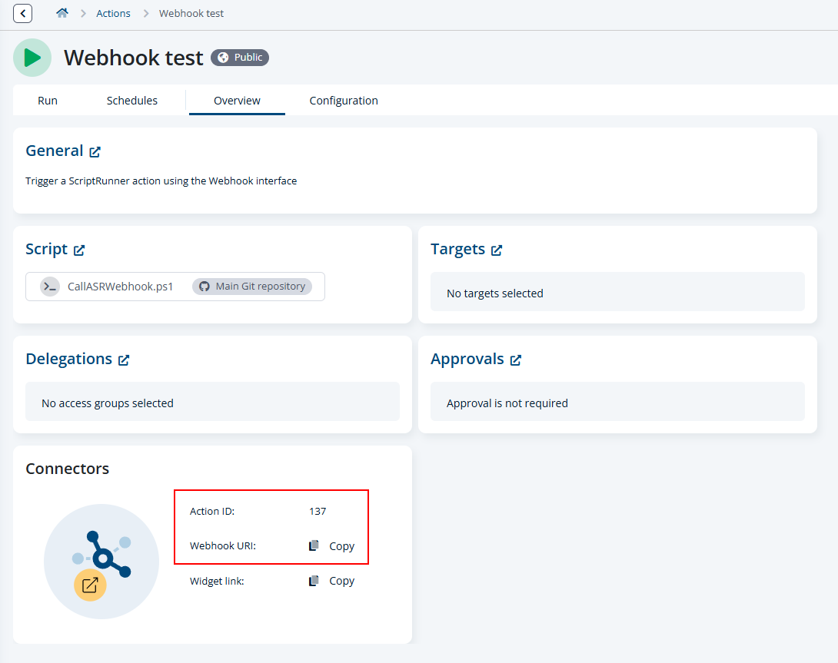This screenshot has height=663, width=838.
Task: Open General section edit icon
Action: (95, 151)
